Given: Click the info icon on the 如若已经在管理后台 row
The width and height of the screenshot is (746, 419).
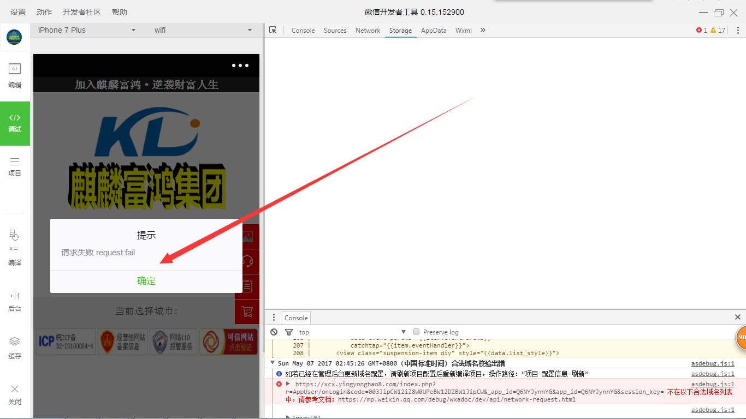Looking at the screenshot, I should pos(279,374).
